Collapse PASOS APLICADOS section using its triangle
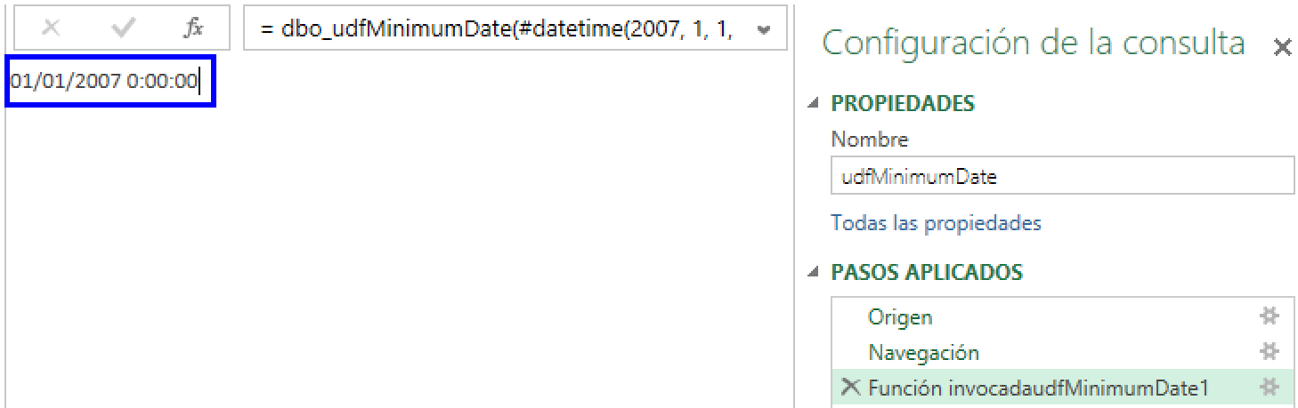1298x408 pixels. tap(813, 273)
